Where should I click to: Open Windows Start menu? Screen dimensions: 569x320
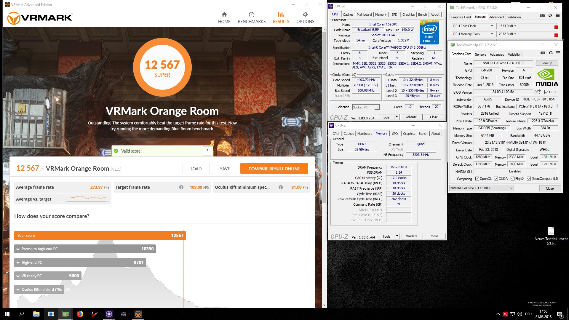click(x=7, y=314)
